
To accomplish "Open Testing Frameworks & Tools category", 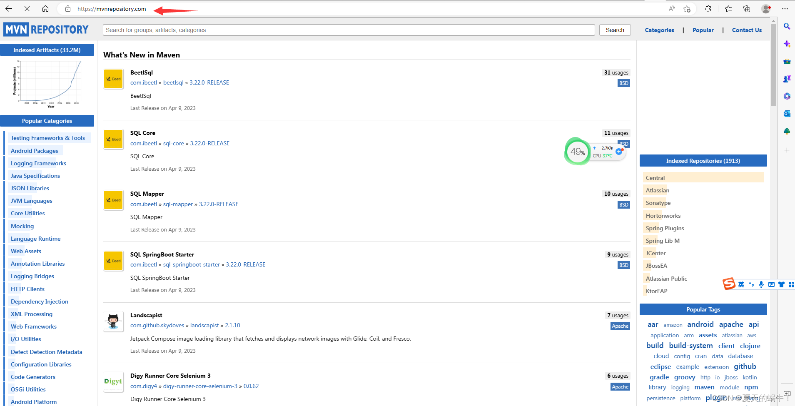I will 48,138.
